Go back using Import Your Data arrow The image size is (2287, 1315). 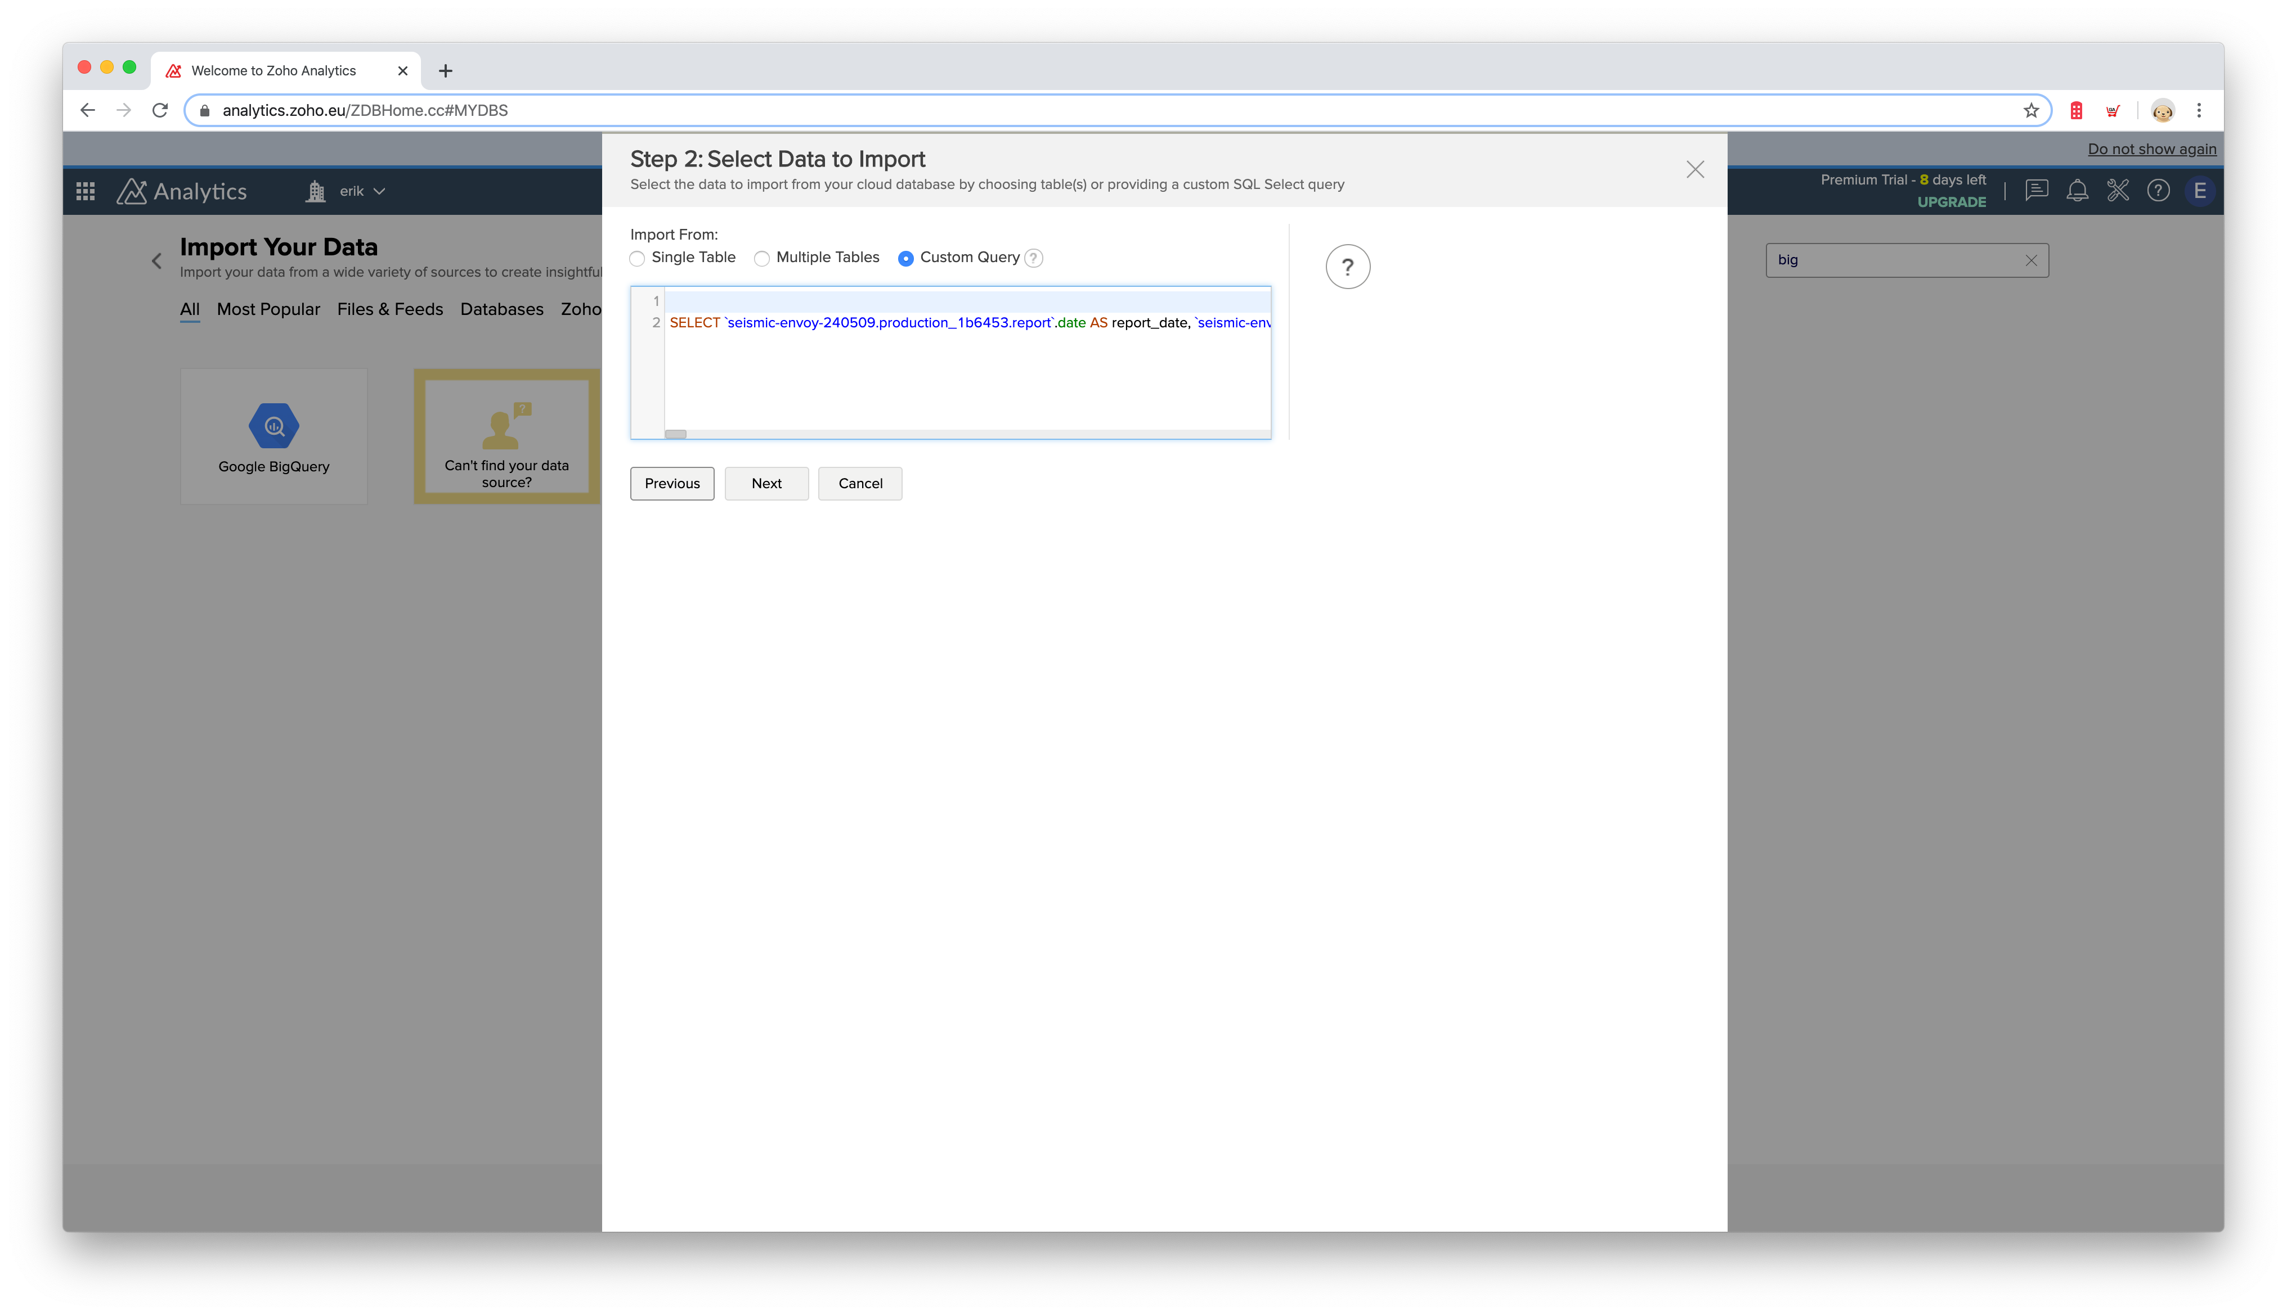(156, 261)
